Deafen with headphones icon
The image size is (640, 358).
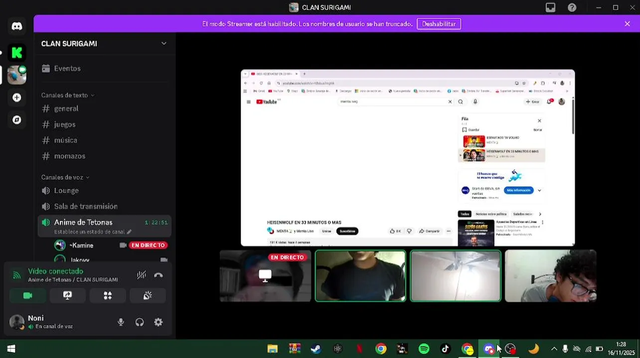point(140,322)
